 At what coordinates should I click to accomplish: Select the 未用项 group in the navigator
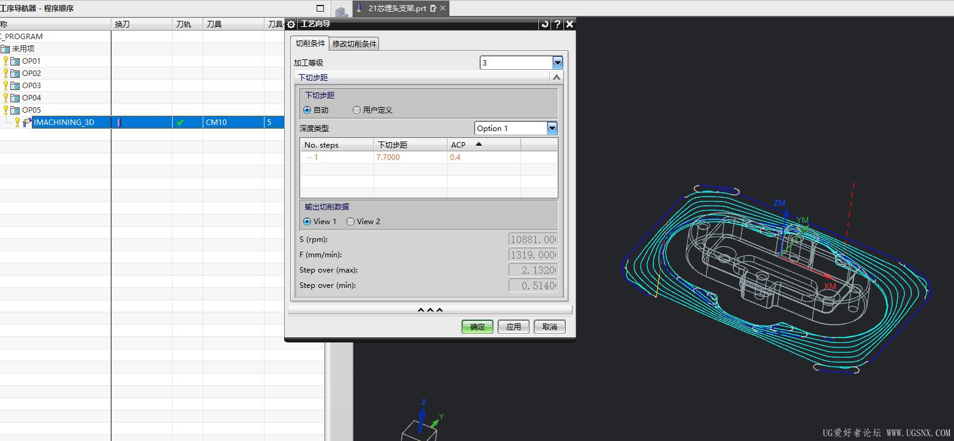pyautogui.click(x=23, y=49)
